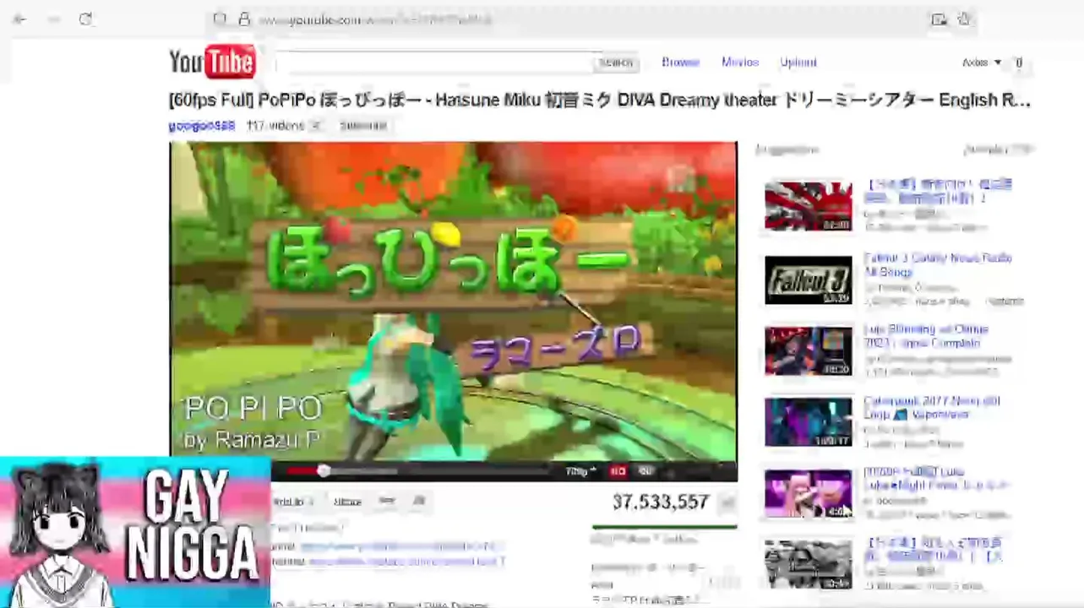Click the Cyberpunk 2077 Neon video thumbnail
Screen dimensions: 1084x608
tap(809, 422)
